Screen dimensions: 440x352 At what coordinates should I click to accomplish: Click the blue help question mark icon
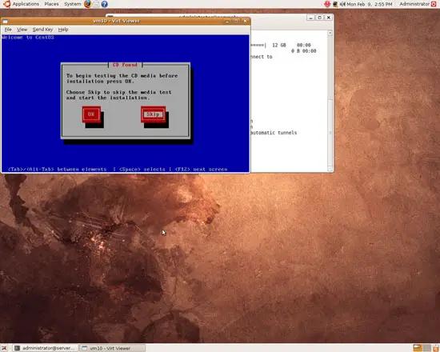pos(104,4)
